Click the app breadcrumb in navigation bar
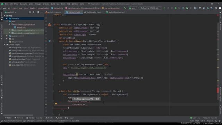222x125 pixels. pos(4,8)
